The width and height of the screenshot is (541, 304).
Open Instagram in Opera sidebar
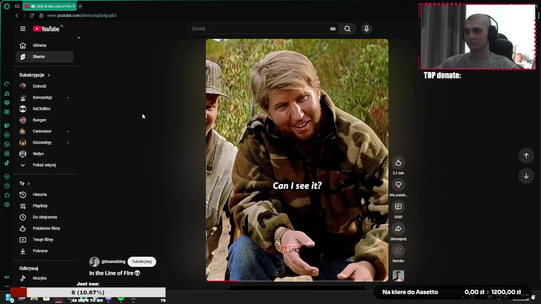click(x=7, y=154)
